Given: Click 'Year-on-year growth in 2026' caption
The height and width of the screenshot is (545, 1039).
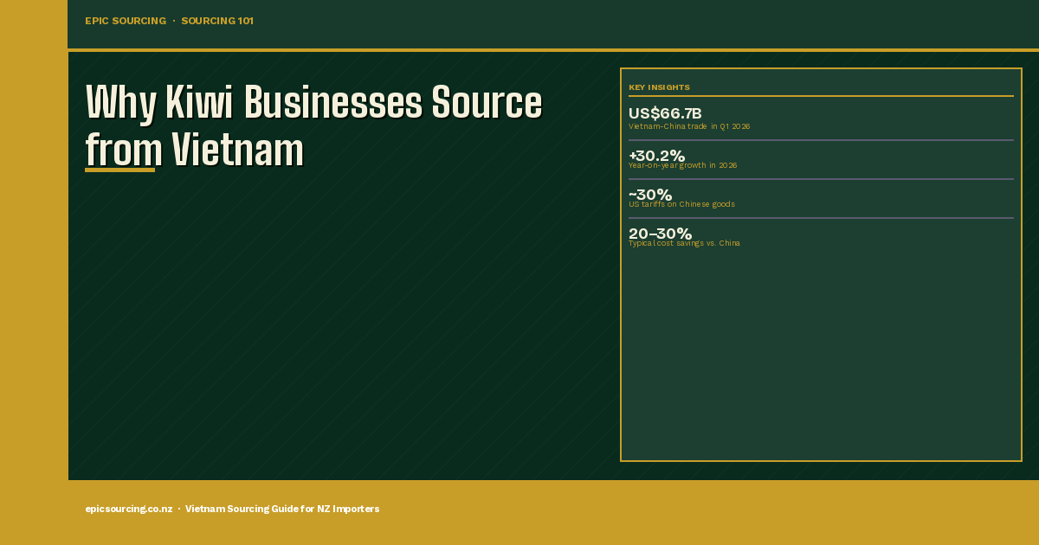Looking at the screenshot, I should [x=682, y=165].
